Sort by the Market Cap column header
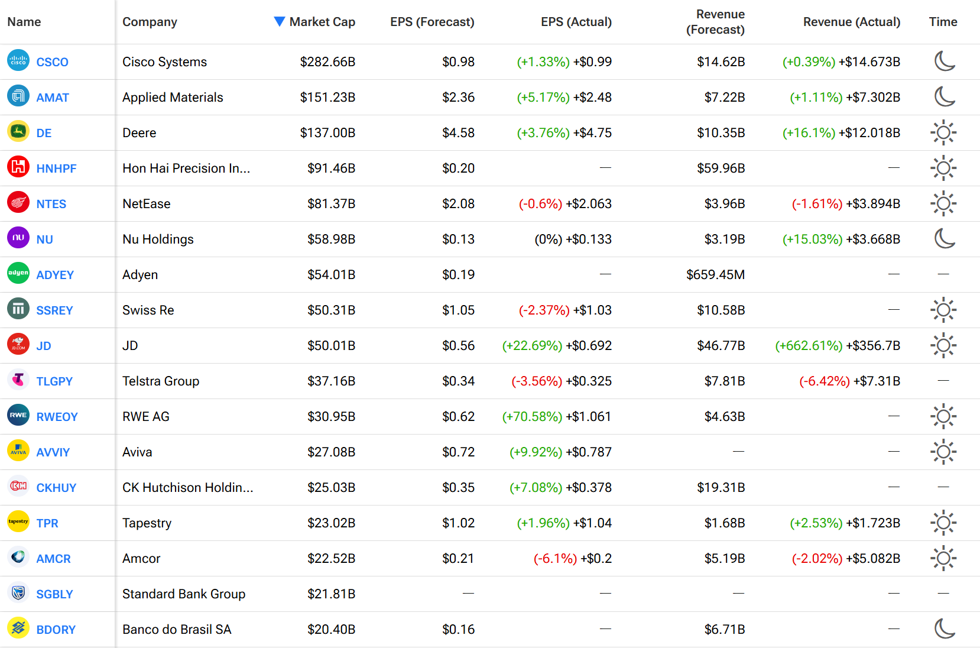The height and width of the screenshot is (648, 980). point(322,22)
